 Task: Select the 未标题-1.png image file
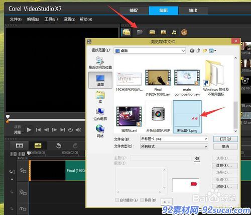(x=187, y=117)
